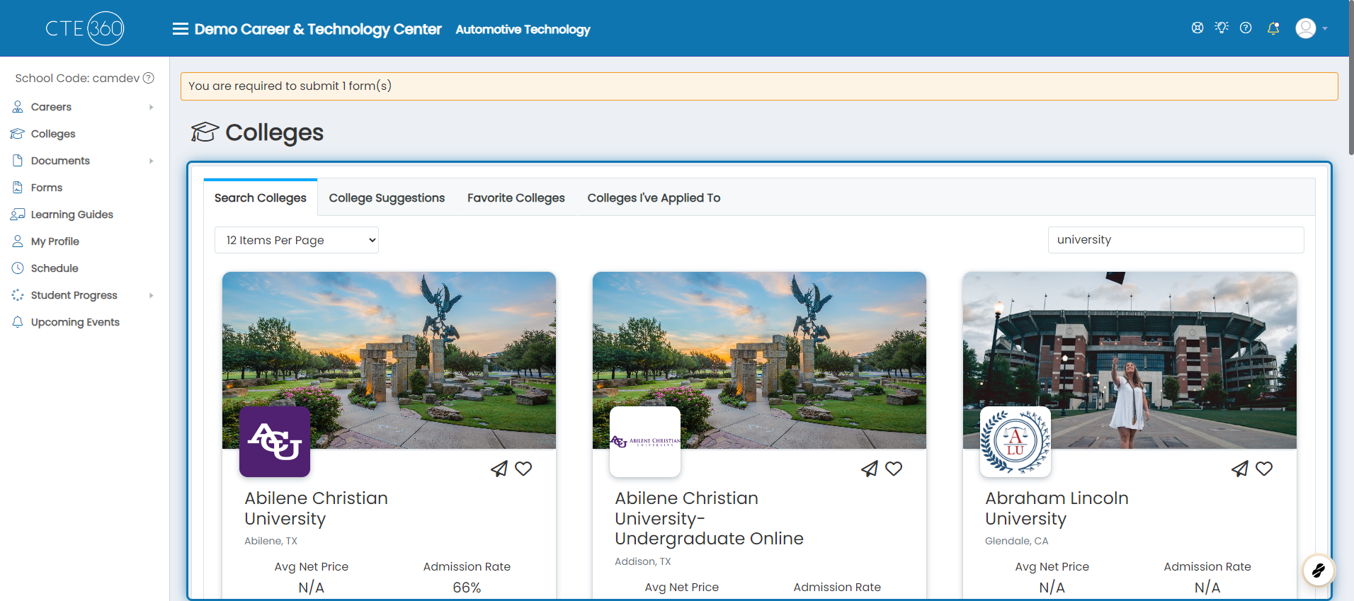The height and width of the screenshot is (601, 1354).
Task: Click the Automotive Technology program label
Action: pos(523,29)
